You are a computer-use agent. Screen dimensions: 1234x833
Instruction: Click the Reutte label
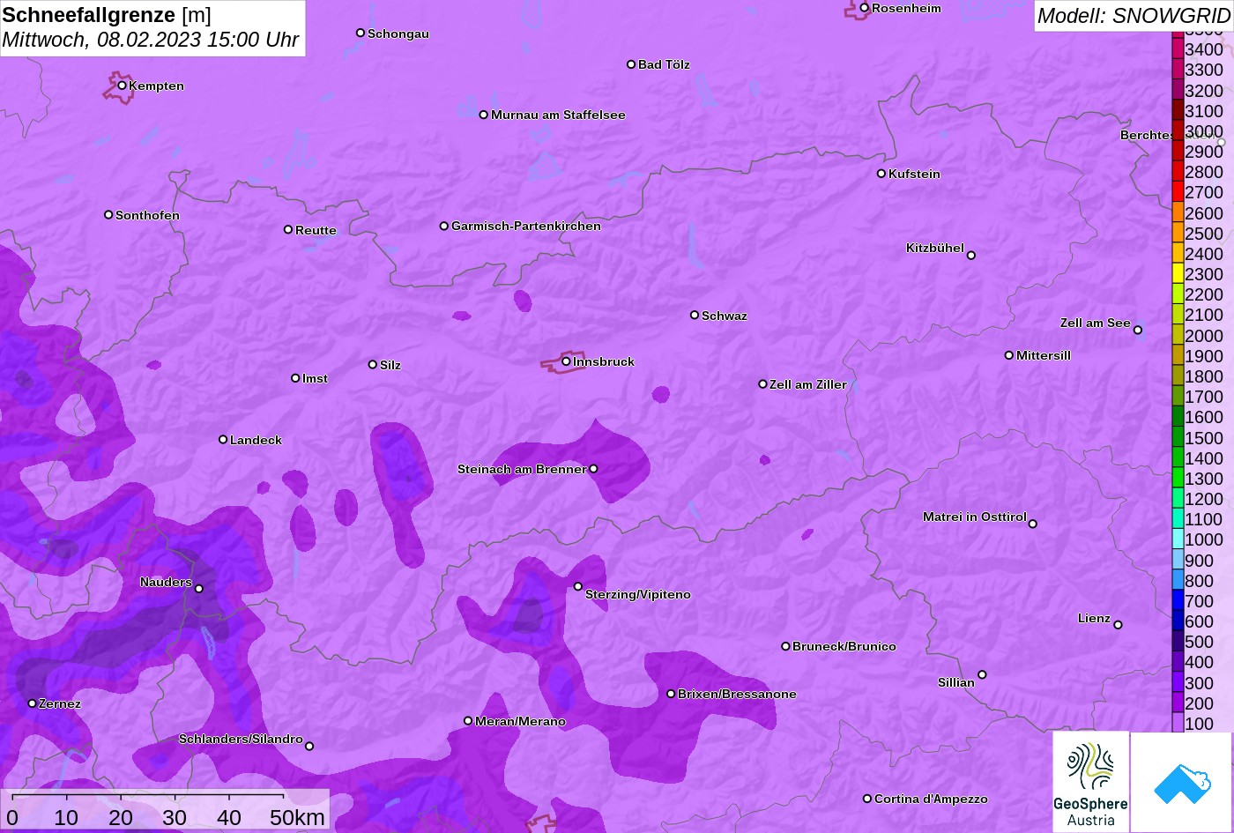316,230
